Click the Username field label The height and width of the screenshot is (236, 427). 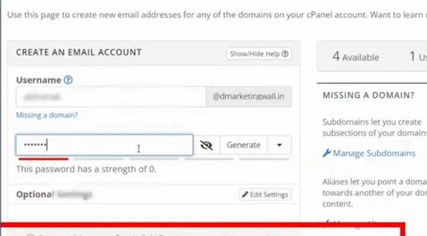(x=38, y=80)
